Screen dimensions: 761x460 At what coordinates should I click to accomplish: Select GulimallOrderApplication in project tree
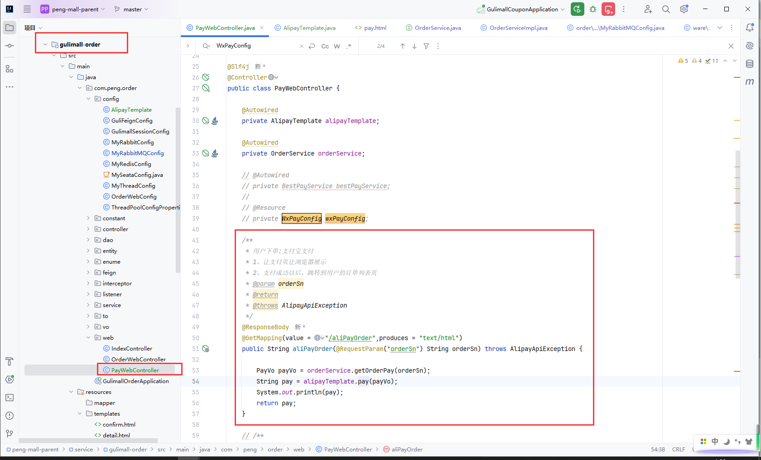(136, 381)
